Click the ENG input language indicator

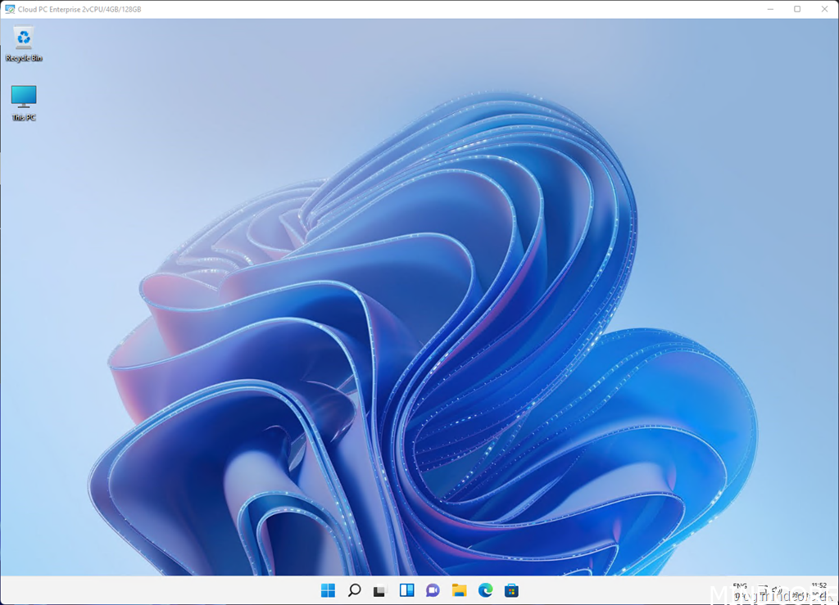pos(740,586)
